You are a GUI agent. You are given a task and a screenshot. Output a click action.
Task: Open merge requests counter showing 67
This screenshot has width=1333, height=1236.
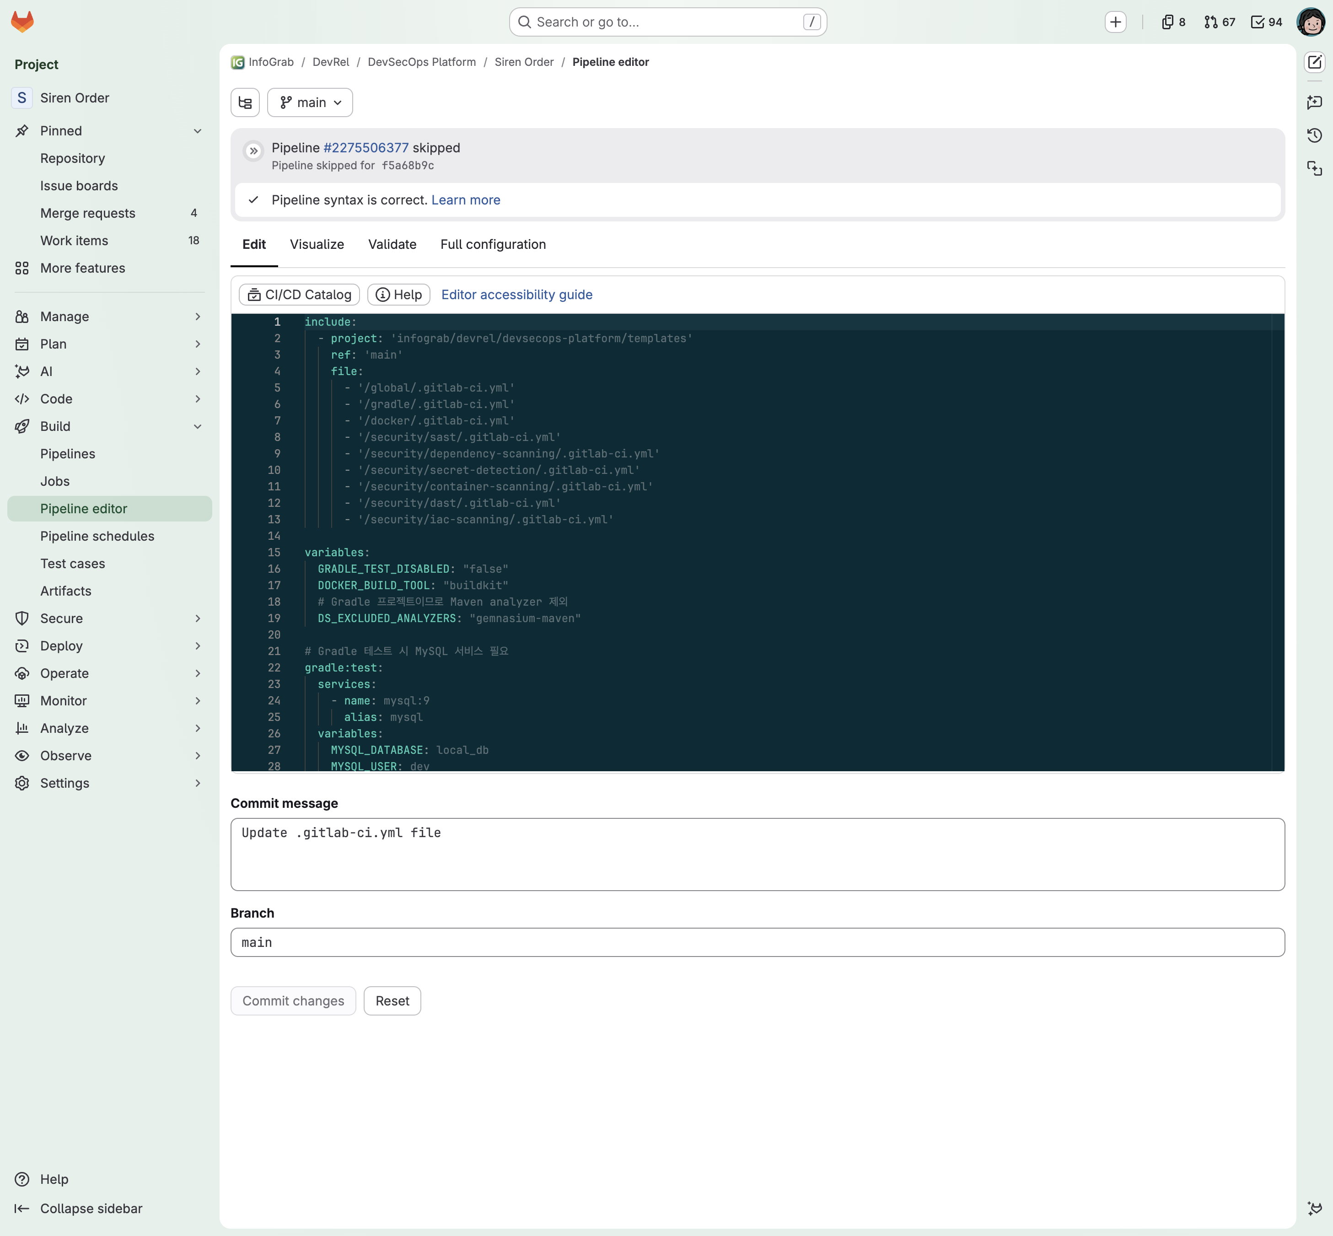tap(1219, 22)
